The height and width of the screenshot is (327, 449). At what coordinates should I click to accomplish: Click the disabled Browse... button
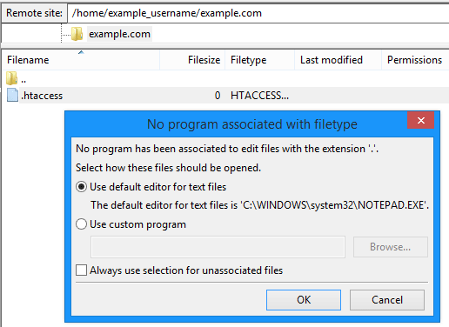[391, 247]
